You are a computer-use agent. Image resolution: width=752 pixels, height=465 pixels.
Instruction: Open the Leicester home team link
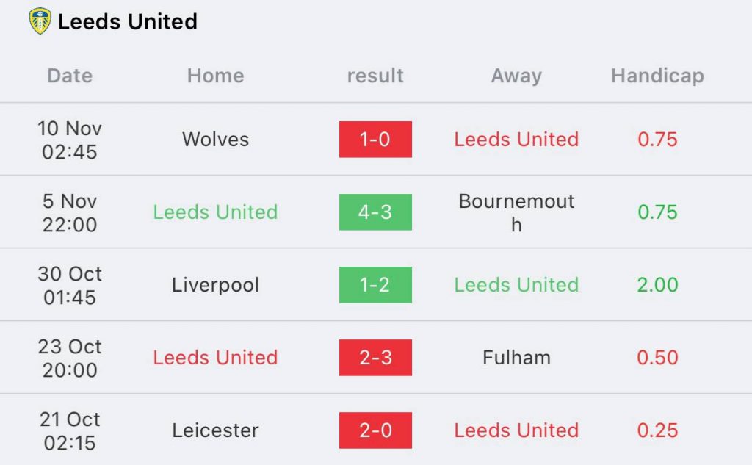(x=215, y=430)
